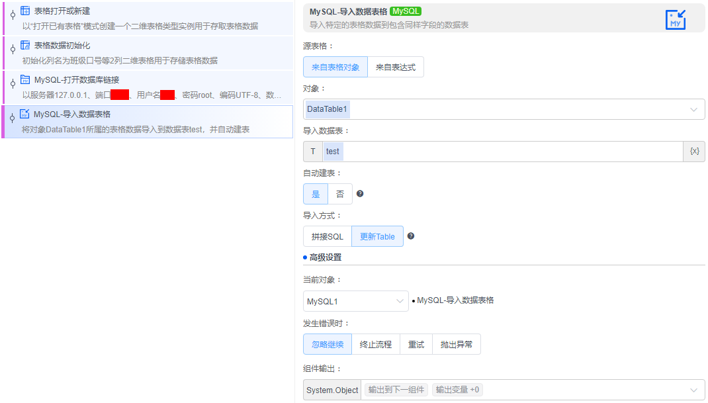Click the T text-type icon in 导入数据表 field
Image resolution: width=708 pixels, height=403 pixels.
click(312, 151)
